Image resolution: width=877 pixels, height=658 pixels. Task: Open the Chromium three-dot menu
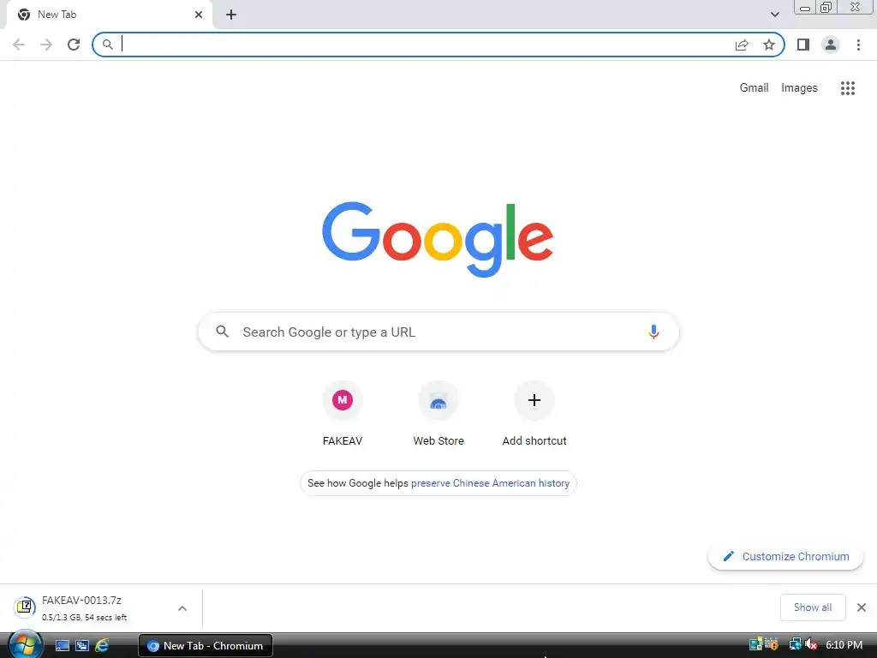click(858, 45)
